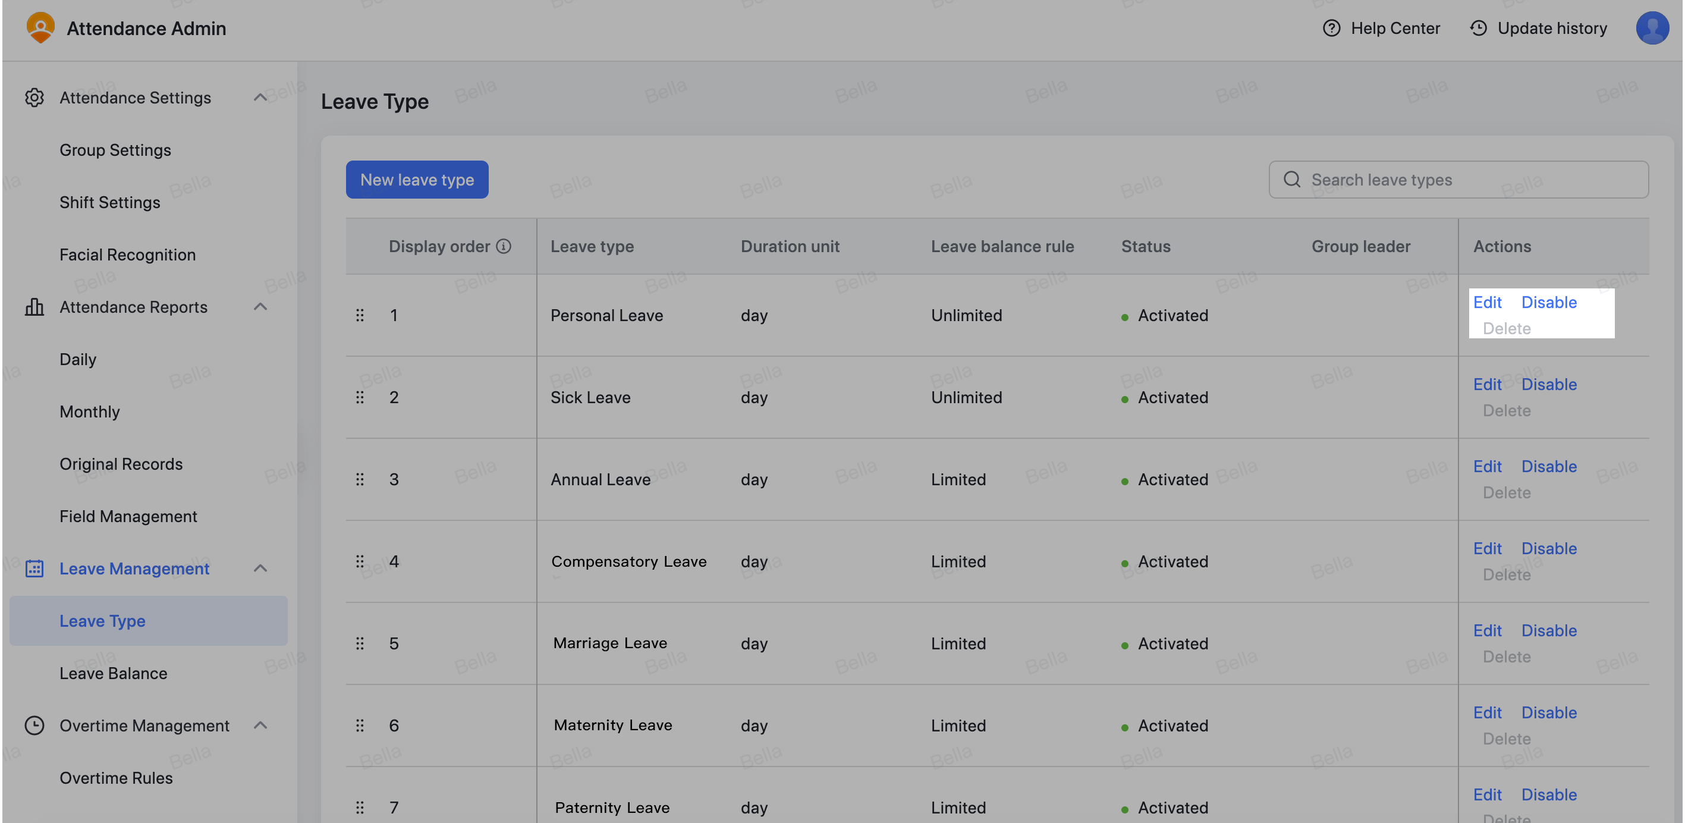The width and height of the screenshot is (1685, 823).
Task: Collapse the Overtime Management section
Action: 260,725
